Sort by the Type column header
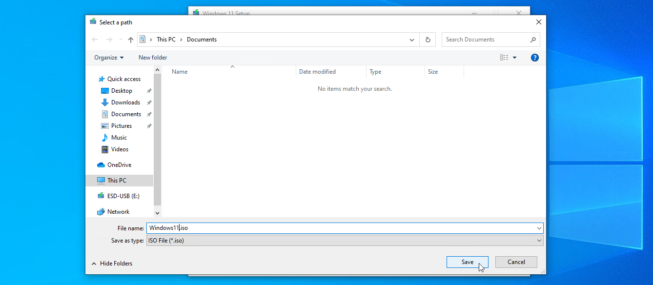 point(375,72)
